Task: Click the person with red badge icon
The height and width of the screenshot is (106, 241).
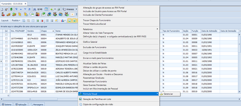Action: point(3,14)
